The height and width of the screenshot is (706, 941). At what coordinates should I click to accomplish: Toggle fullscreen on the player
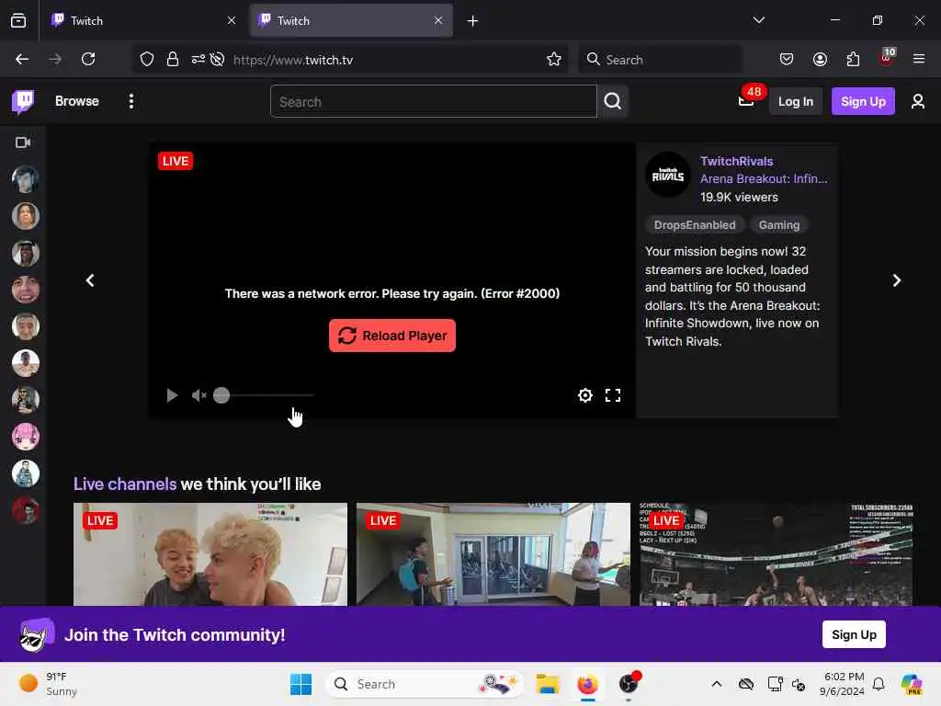tap(613, 395)
